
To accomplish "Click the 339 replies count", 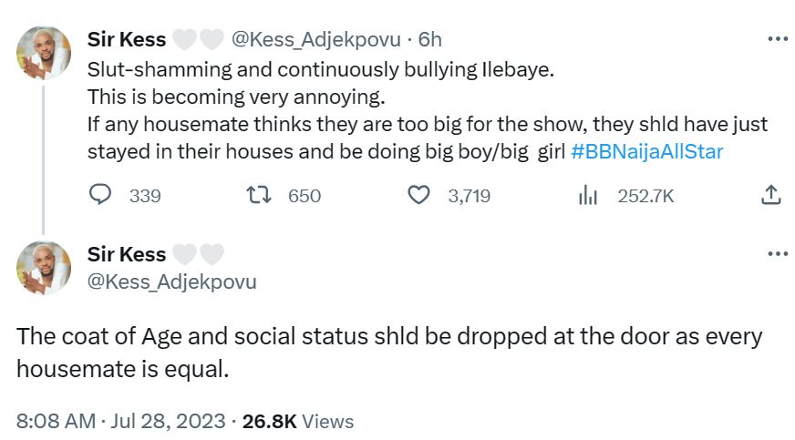I will (x=145, y=195).
